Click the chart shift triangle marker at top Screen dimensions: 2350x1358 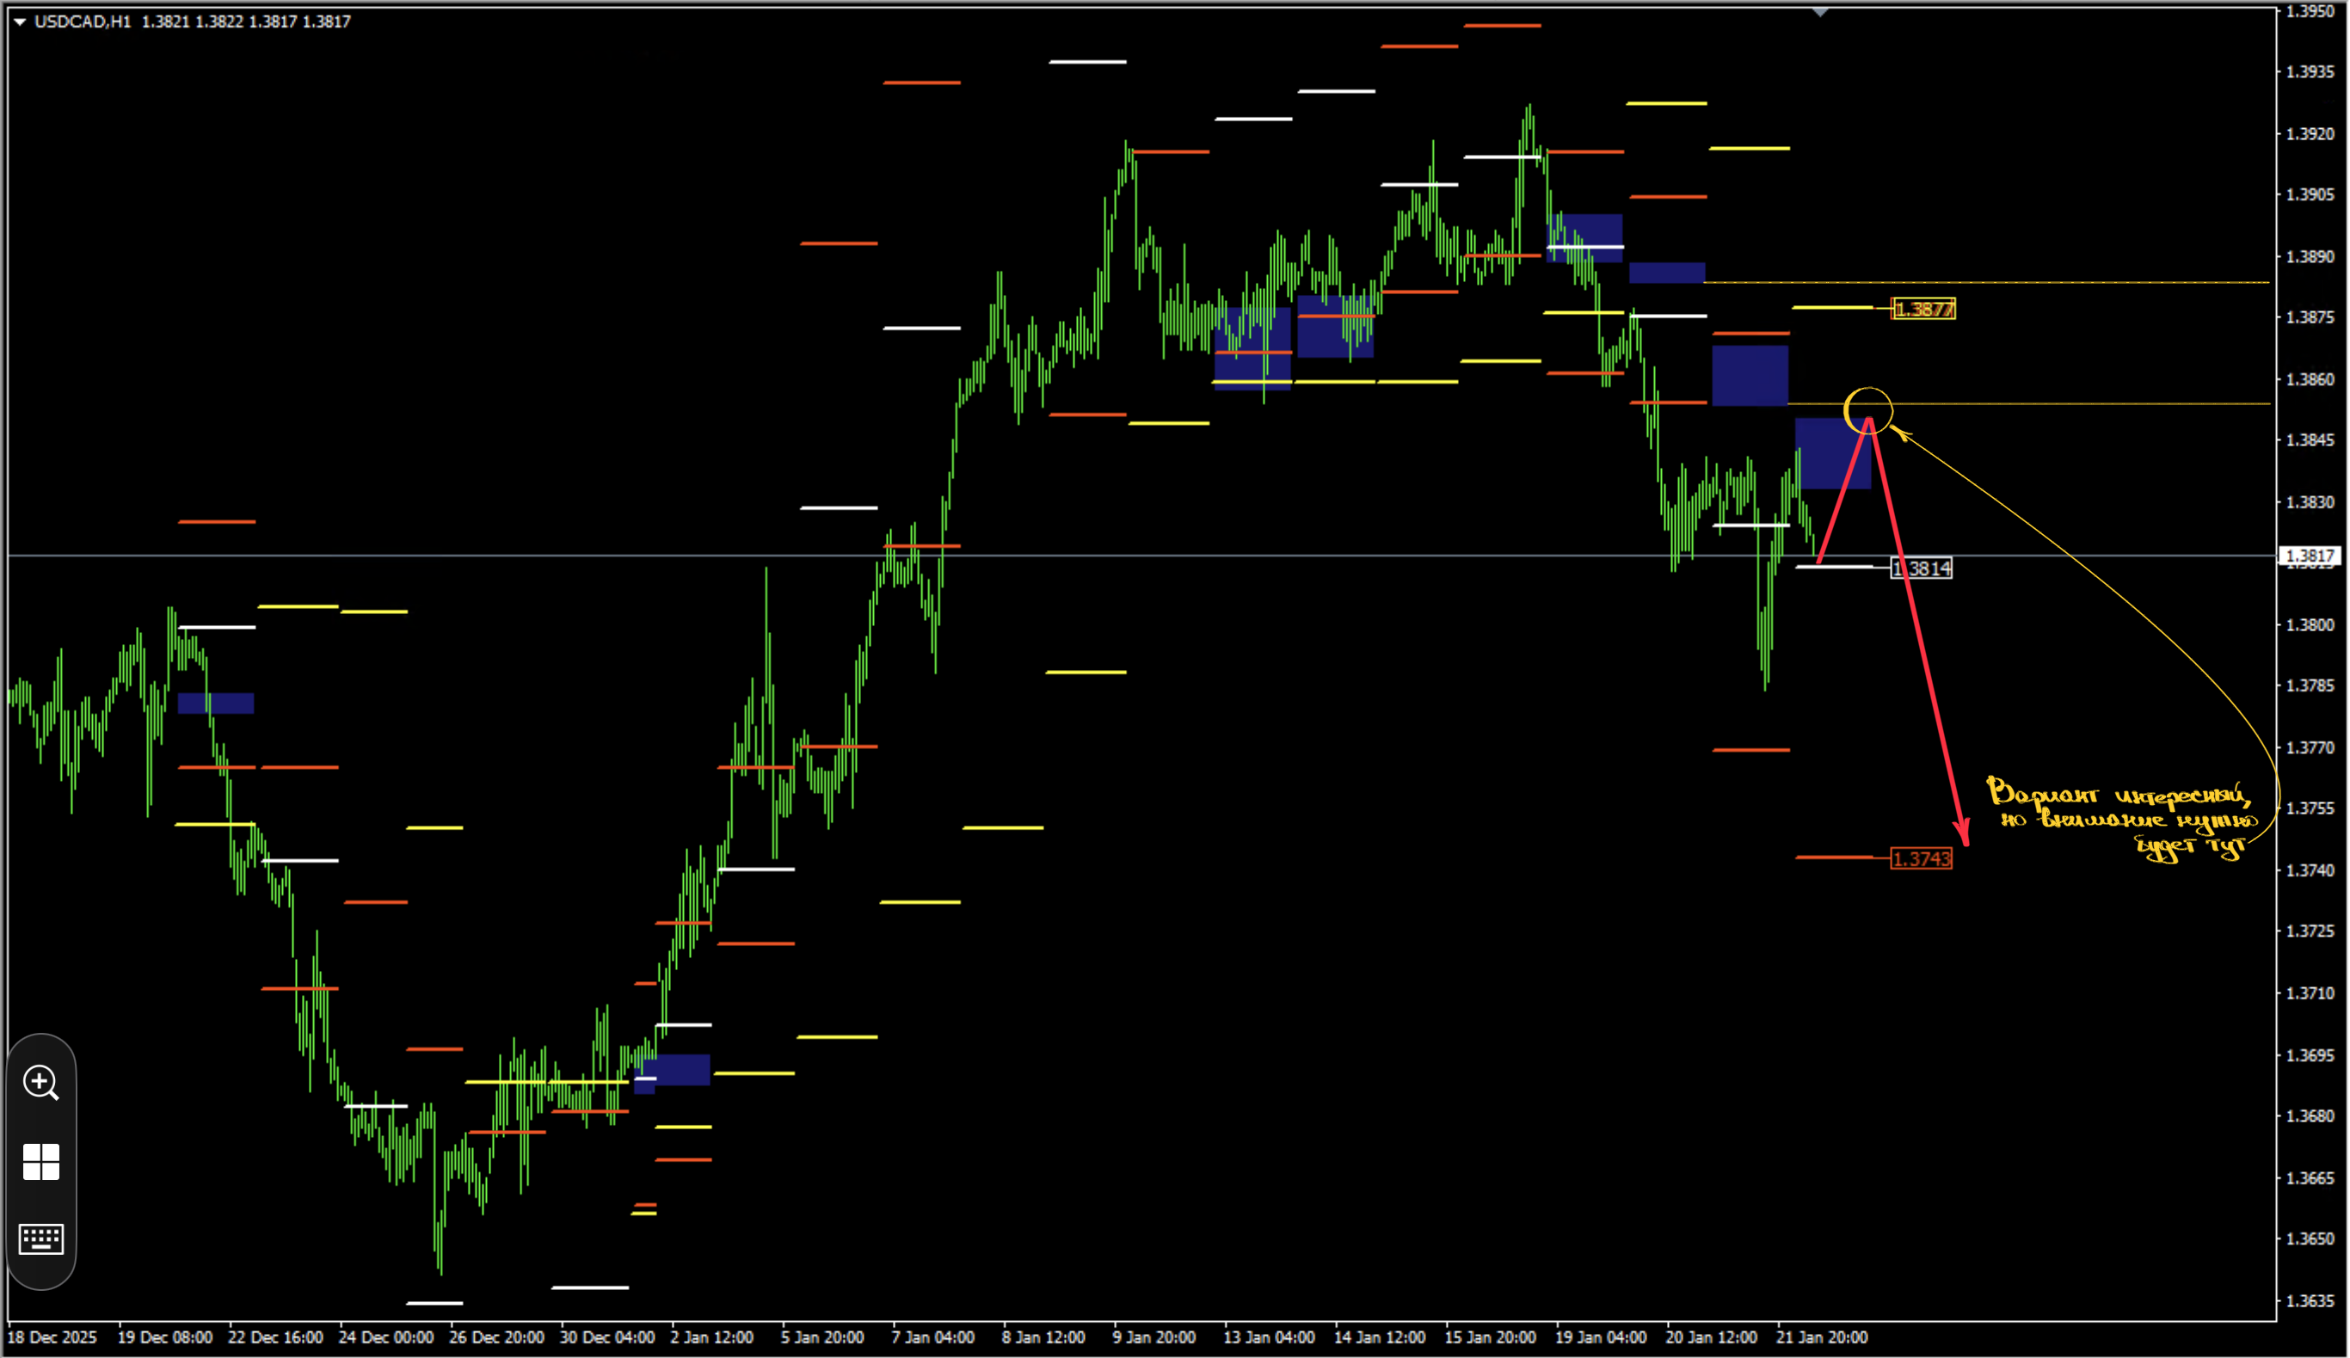tap(1820, 12)
